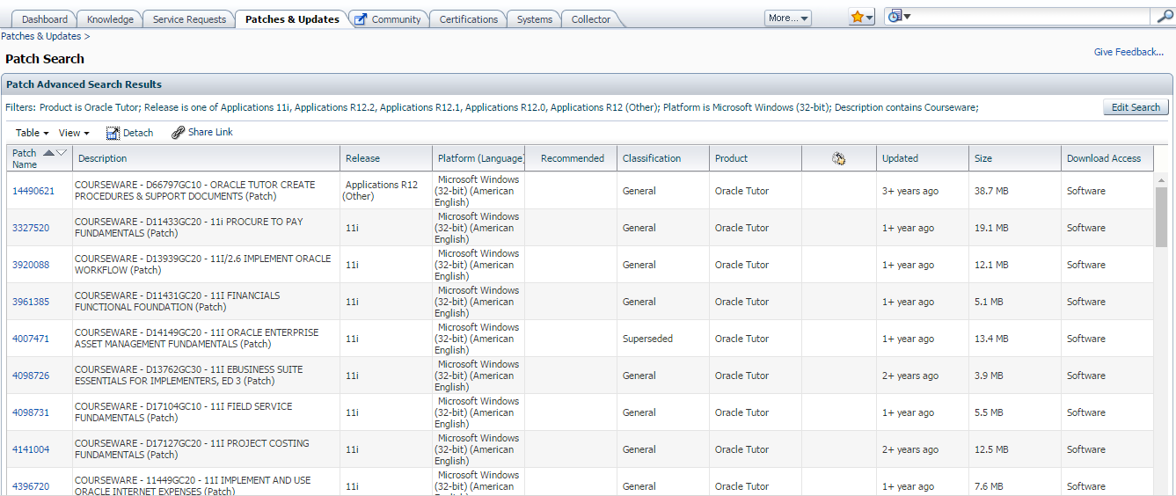The width and height of the screenshot is (1176, 496).
Task: Go to the Certifications tab
Action: (x=468, y=19)
